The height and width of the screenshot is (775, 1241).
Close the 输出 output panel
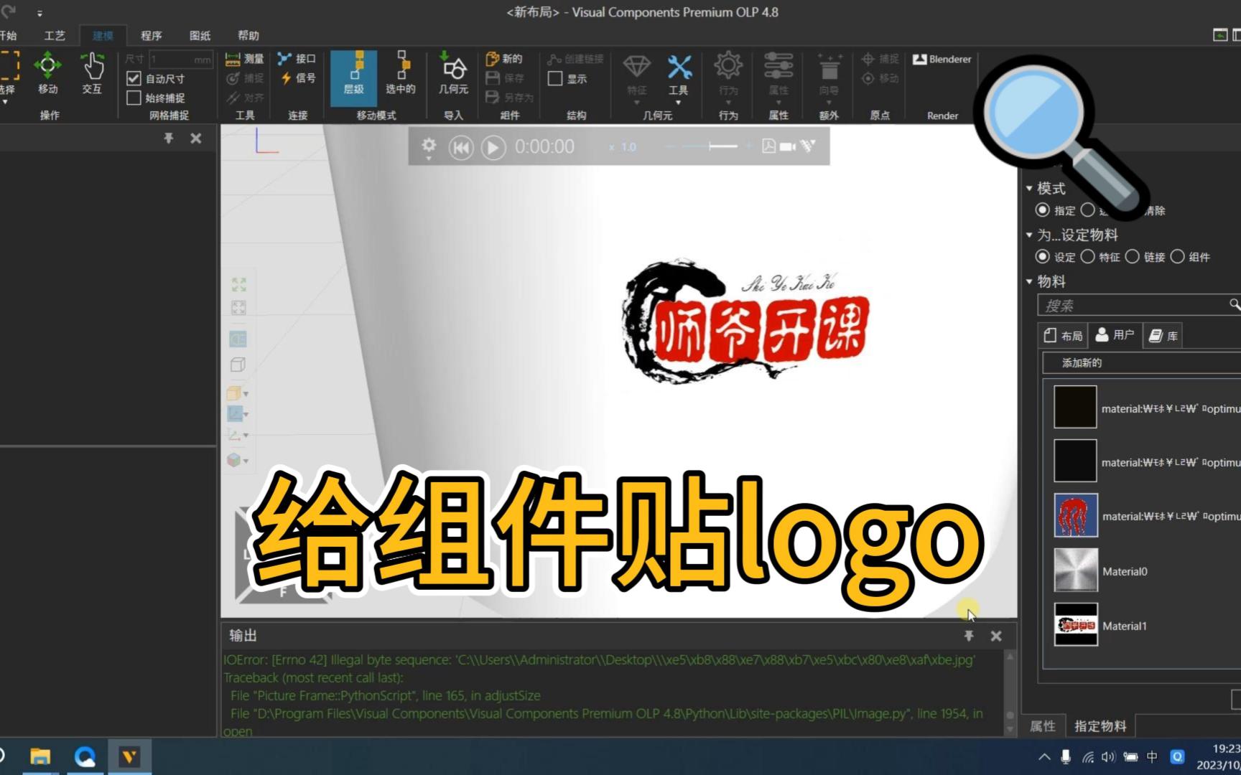[996, 636]
